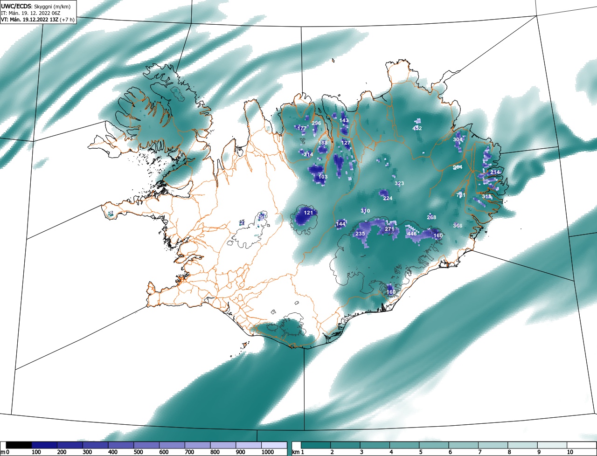Click the visibility value 224
The height and width of the screenshot is (456, 597).
(x=388, y=198)
